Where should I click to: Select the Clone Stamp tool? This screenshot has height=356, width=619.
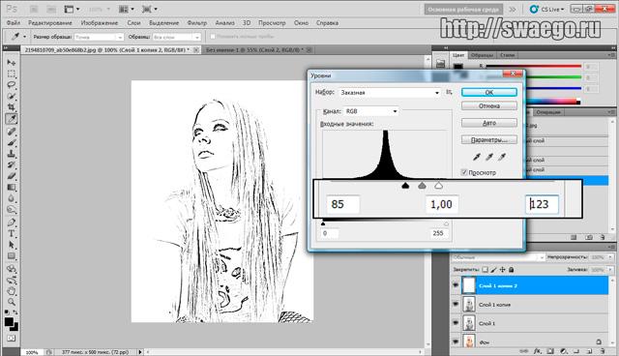[x=11, y=154]
